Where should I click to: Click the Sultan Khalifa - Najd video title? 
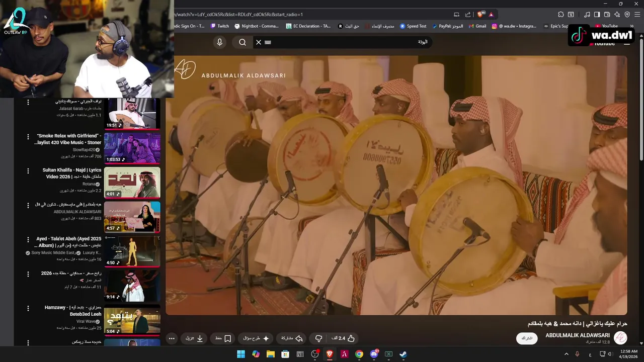[72, 173]
